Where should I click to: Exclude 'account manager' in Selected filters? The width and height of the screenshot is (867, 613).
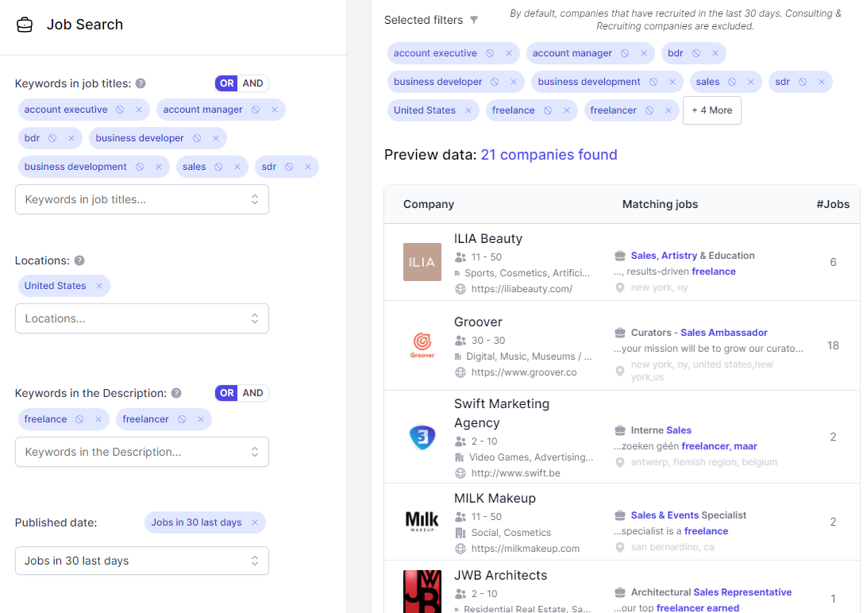coord(625,53)
